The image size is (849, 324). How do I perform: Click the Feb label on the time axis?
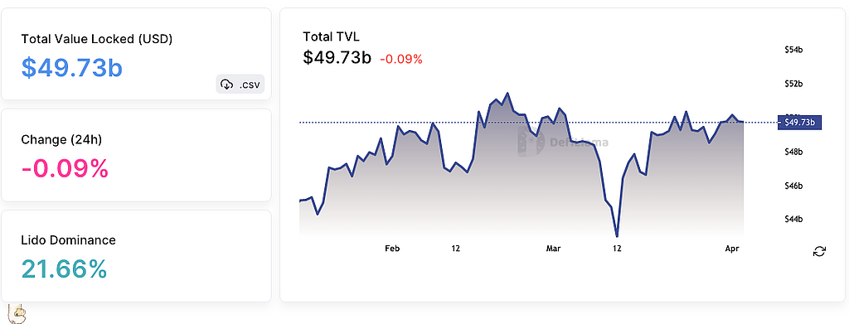392,249
